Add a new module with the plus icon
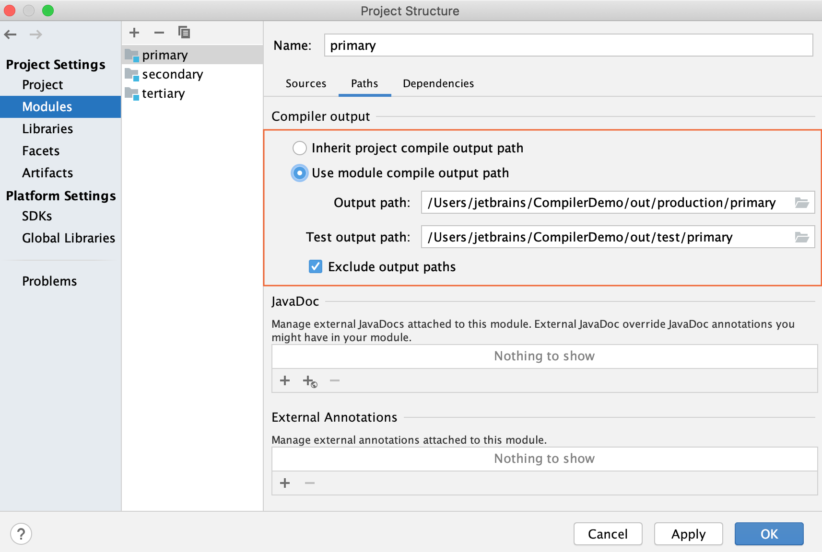 [x=134, y=32]
